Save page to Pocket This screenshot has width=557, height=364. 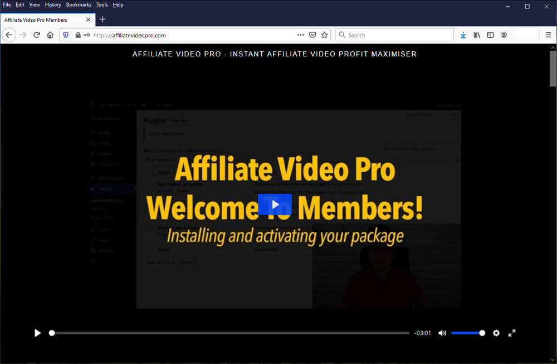(312, 35)
